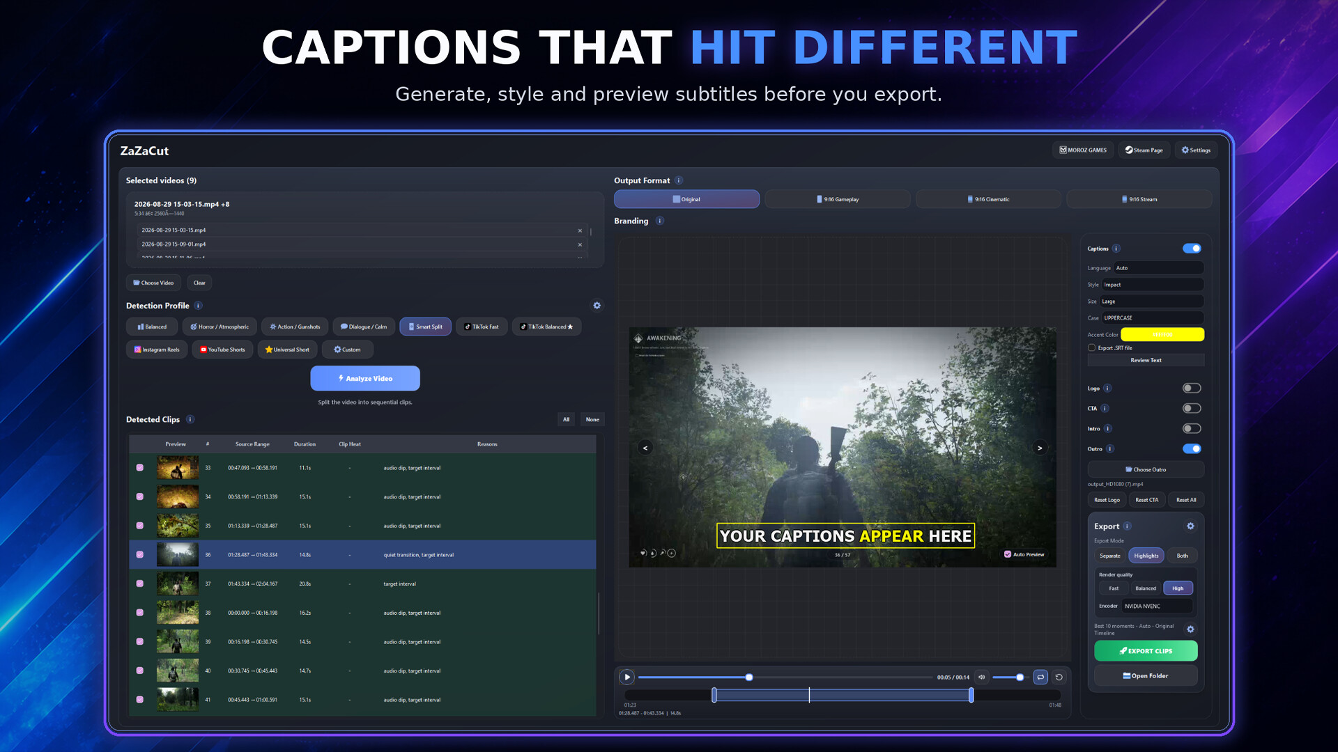Set render quality to Fast
1338x752 pixels.
[1114, 588]
